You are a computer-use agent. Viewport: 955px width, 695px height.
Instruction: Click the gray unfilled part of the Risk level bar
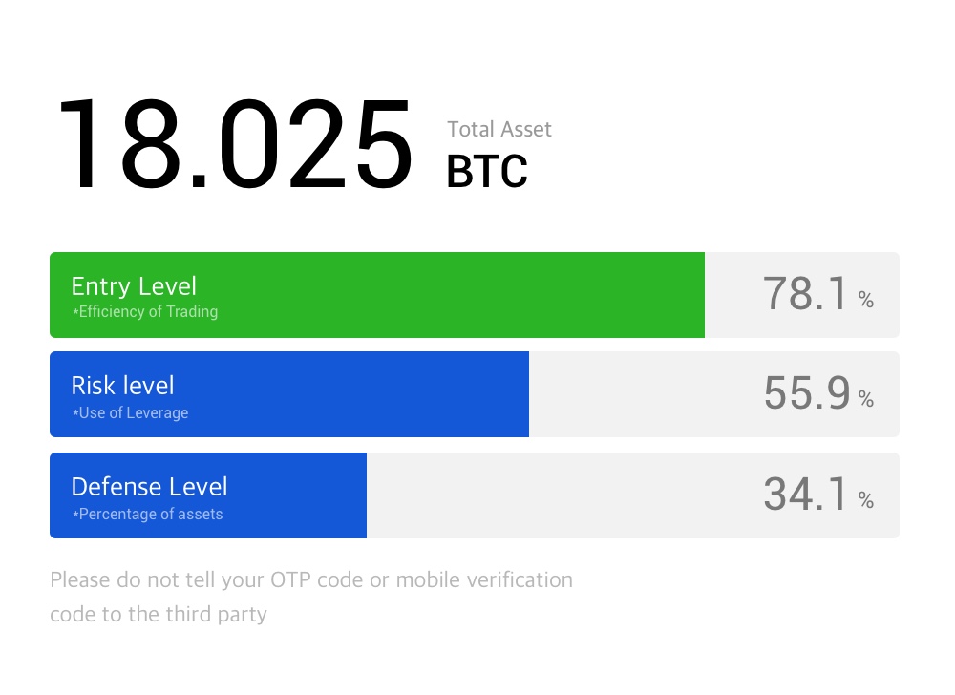pyautogui.click(x=713, y=393)
